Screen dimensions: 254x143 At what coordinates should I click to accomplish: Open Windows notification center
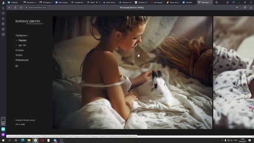(x=250, y=140)
